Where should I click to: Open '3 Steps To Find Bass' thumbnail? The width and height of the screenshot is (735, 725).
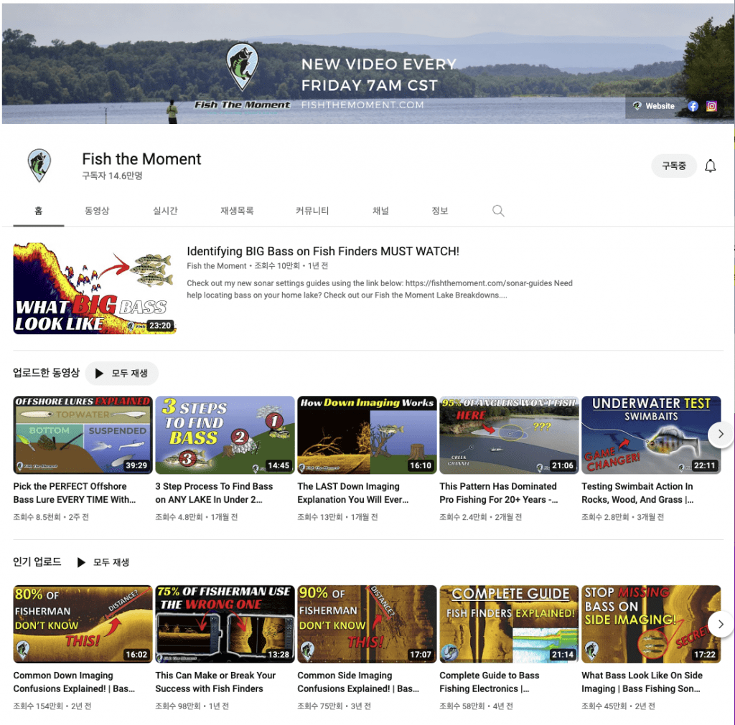pyautogui.click(x=225, y=435)
